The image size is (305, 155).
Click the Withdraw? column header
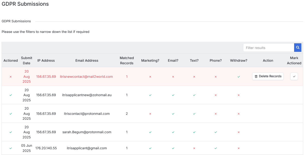(239, 60)
